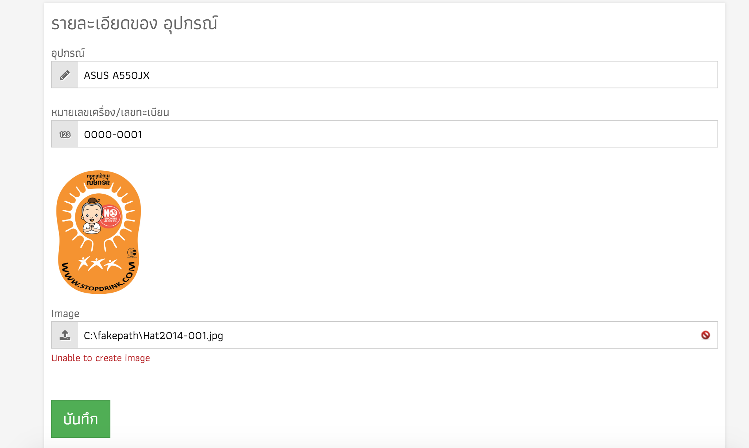Click the NO smoking alcohol red badge
Screen dimensions: 749x448
click(x=111, y=216)
